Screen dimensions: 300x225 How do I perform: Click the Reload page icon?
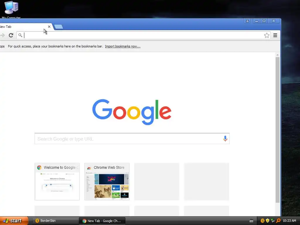[11, 35]
